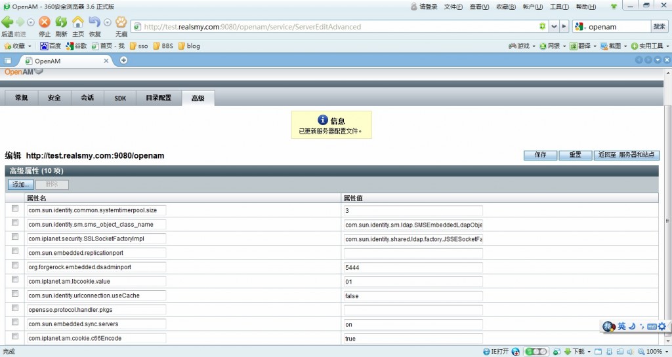Check the box for org.forgerock.embedded.dsadminport
672x357 pixels.
[x=15, y=265]
